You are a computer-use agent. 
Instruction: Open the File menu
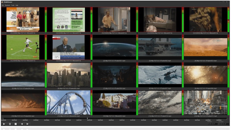(x=3, y=5)
